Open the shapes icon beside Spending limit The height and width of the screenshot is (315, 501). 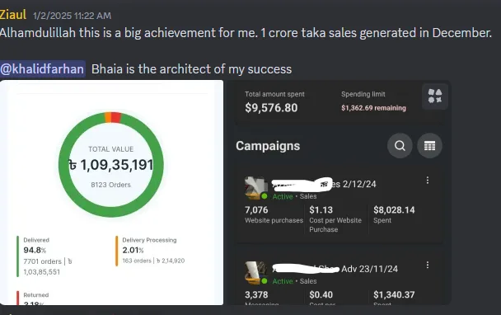click(x=435, y=96)
